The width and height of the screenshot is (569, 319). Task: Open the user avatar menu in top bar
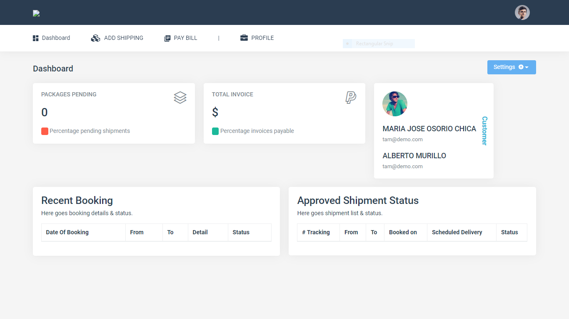(x=522, y=12)
